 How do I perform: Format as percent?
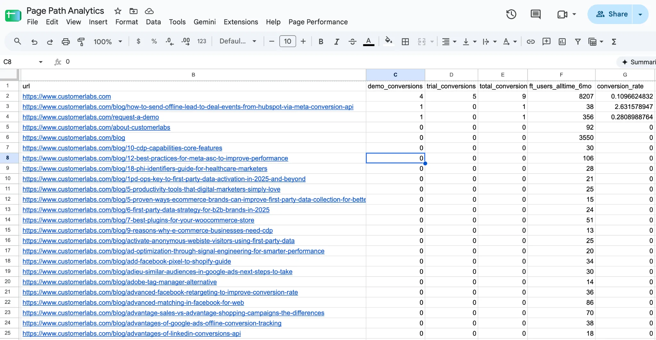click(154, 41)
